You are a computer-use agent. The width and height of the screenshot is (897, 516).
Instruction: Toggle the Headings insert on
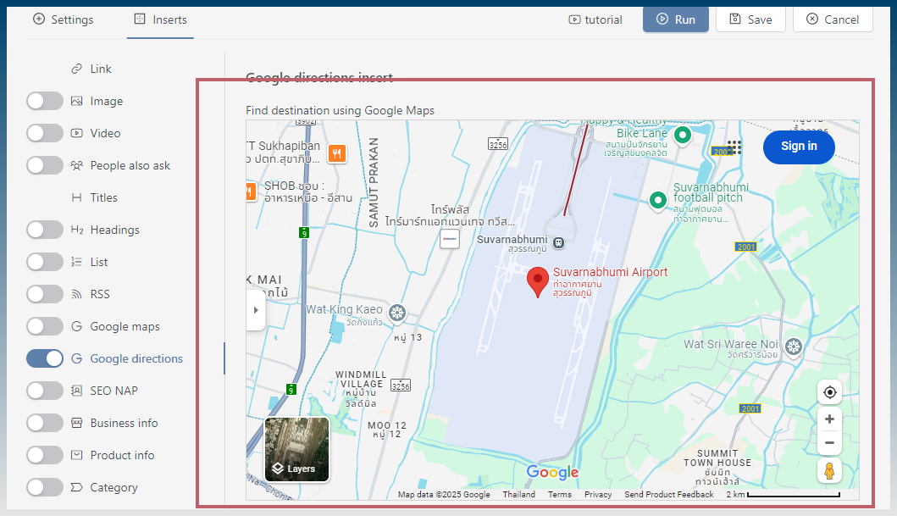[45, 230]
